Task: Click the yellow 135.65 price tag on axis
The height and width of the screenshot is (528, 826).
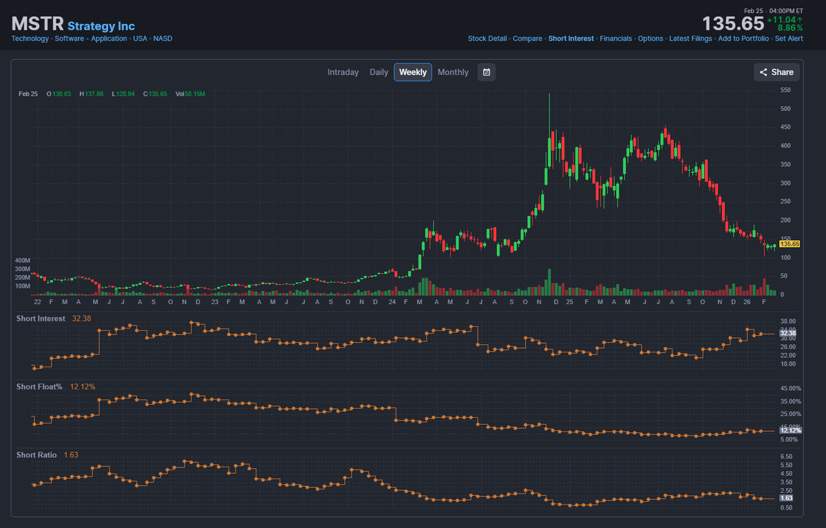Action: coord(790,244)
